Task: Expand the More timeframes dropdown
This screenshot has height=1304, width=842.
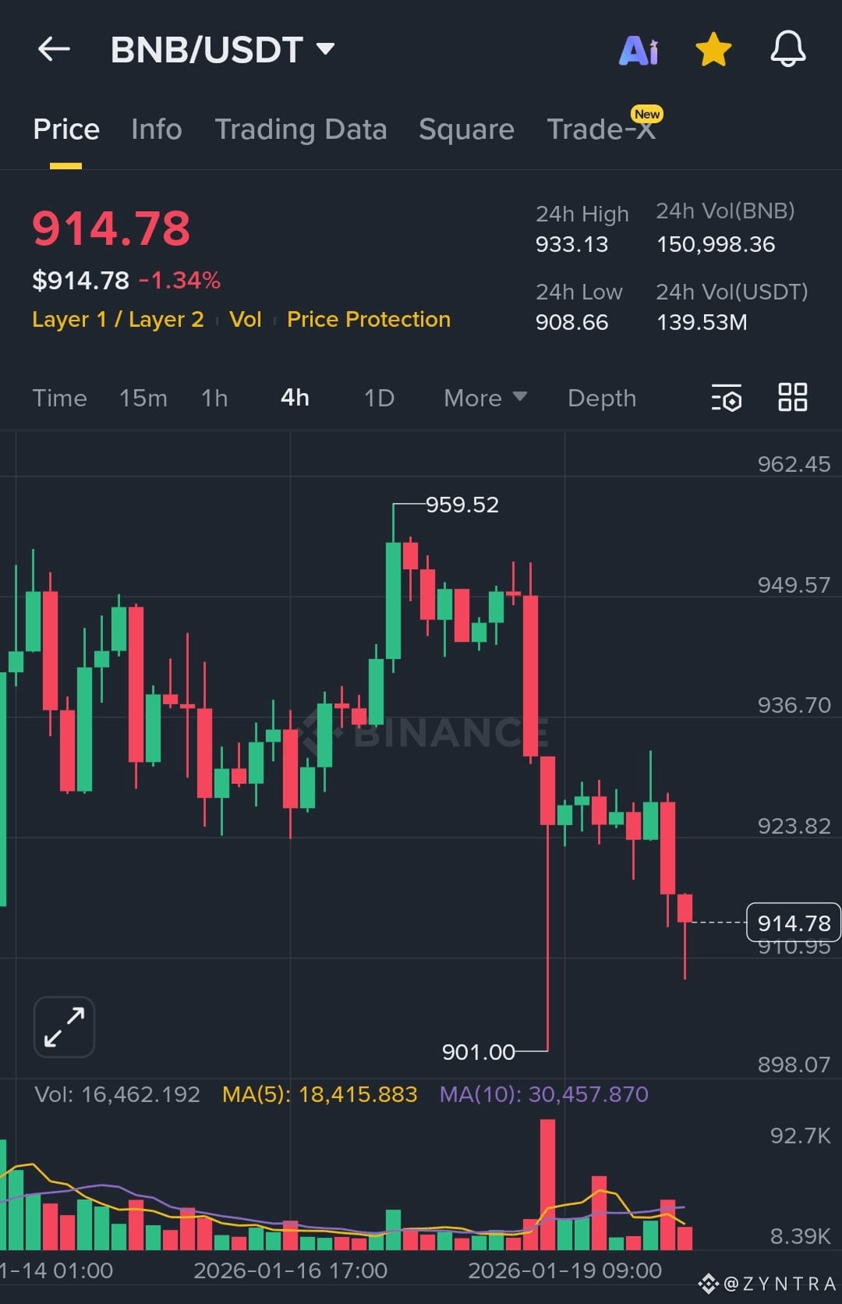Action: click(484, 398)
